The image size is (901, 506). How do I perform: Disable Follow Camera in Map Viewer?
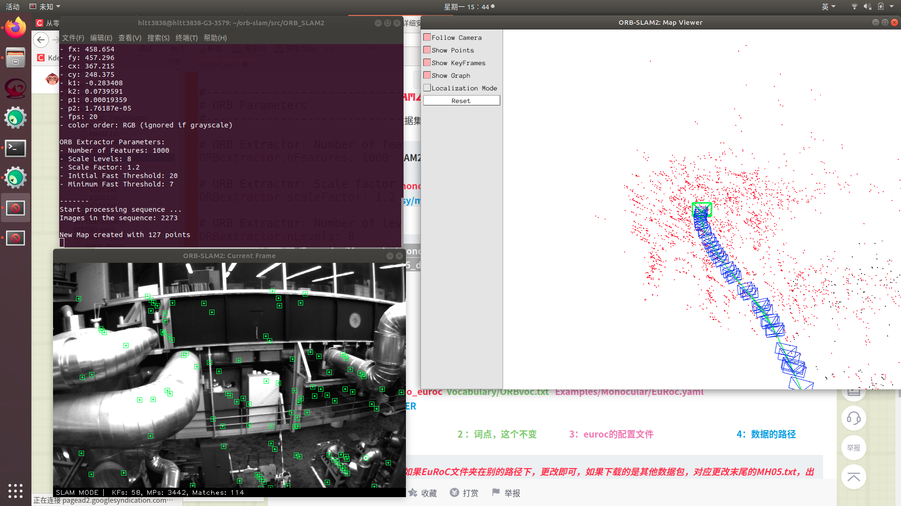tap(427, 37)
